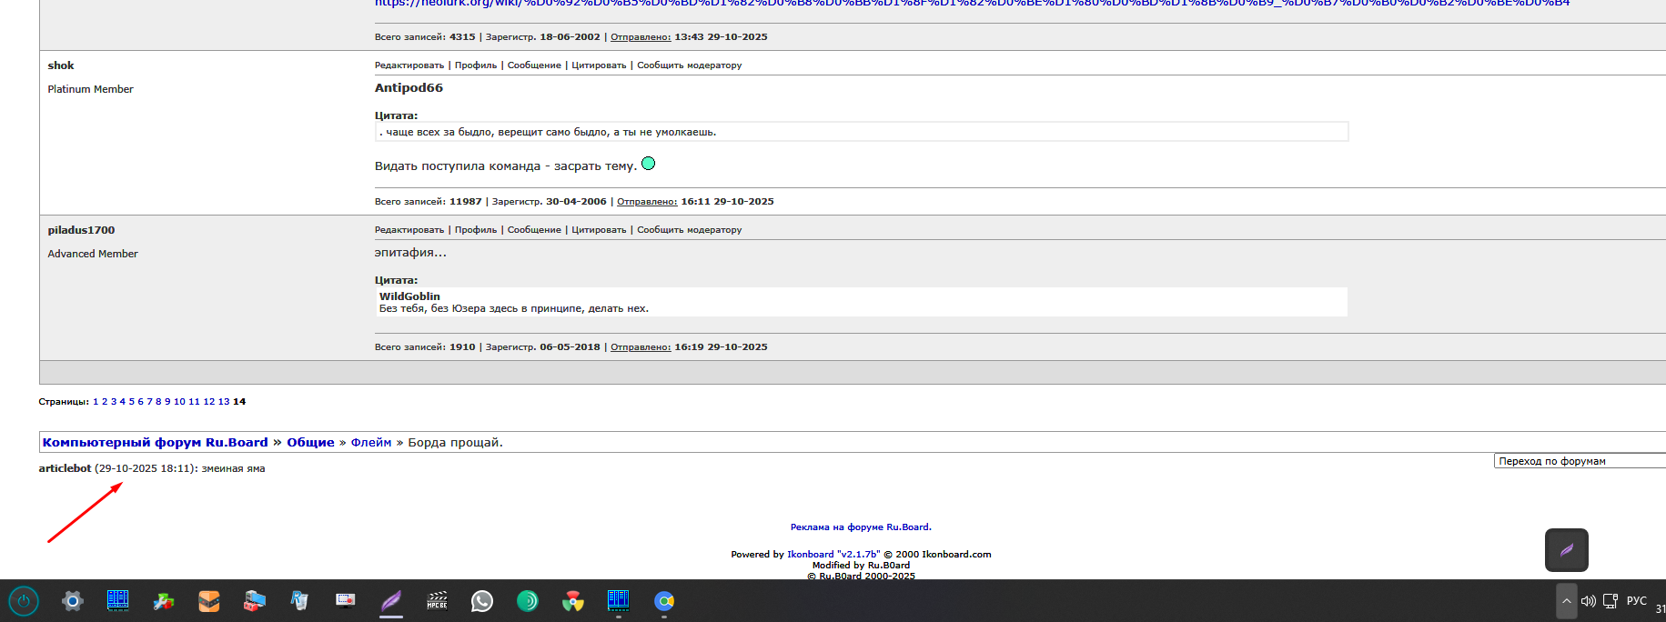This screenshot has height=622, width=1666.
Task: Click username shok in the post list
Action: coord(61,65)
